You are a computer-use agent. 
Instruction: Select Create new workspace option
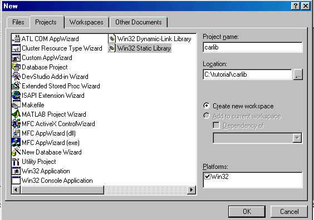[206, 106]
